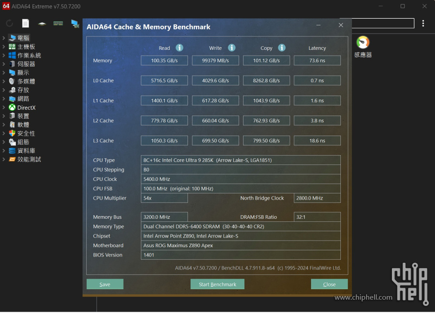435x313 pixels.
Task: Select the 軟體 software icon in the tree
Action: click(x=12, y=124)
